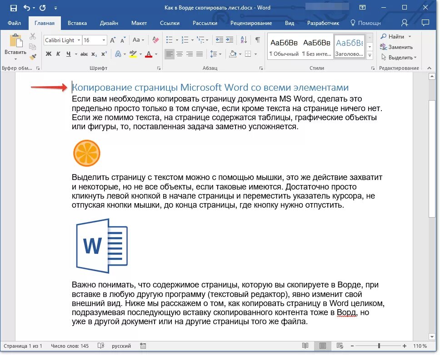
Task: Toggle italic (К) formatting
Action: point(58,54)
